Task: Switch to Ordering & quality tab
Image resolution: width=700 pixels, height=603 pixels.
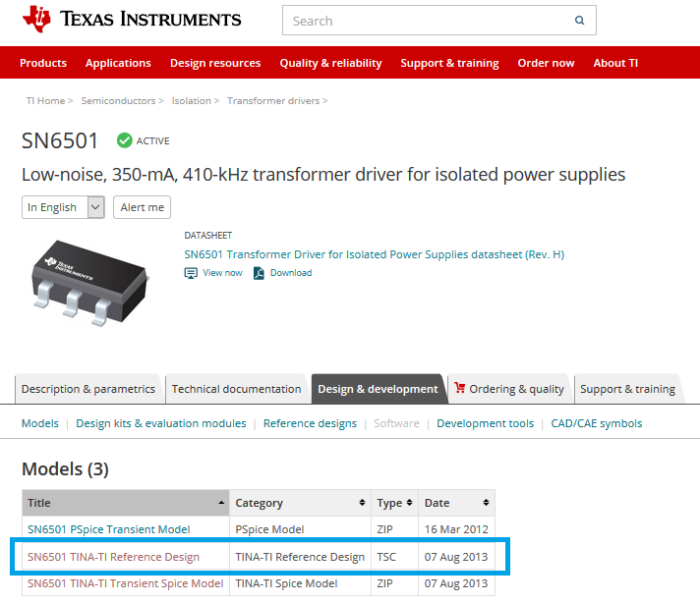Action: [x=509, y=389]
